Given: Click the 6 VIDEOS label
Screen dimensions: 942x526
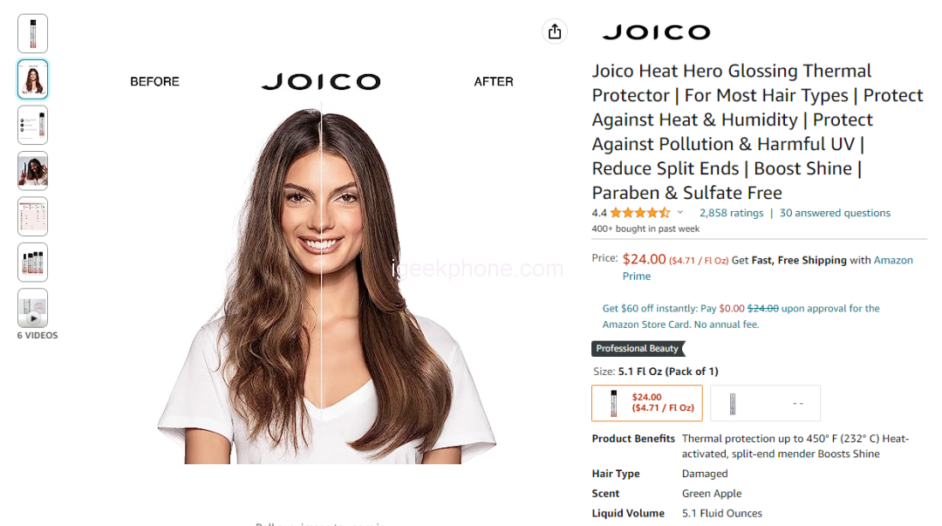Looking at the screenshot, I should click(38, 336).
